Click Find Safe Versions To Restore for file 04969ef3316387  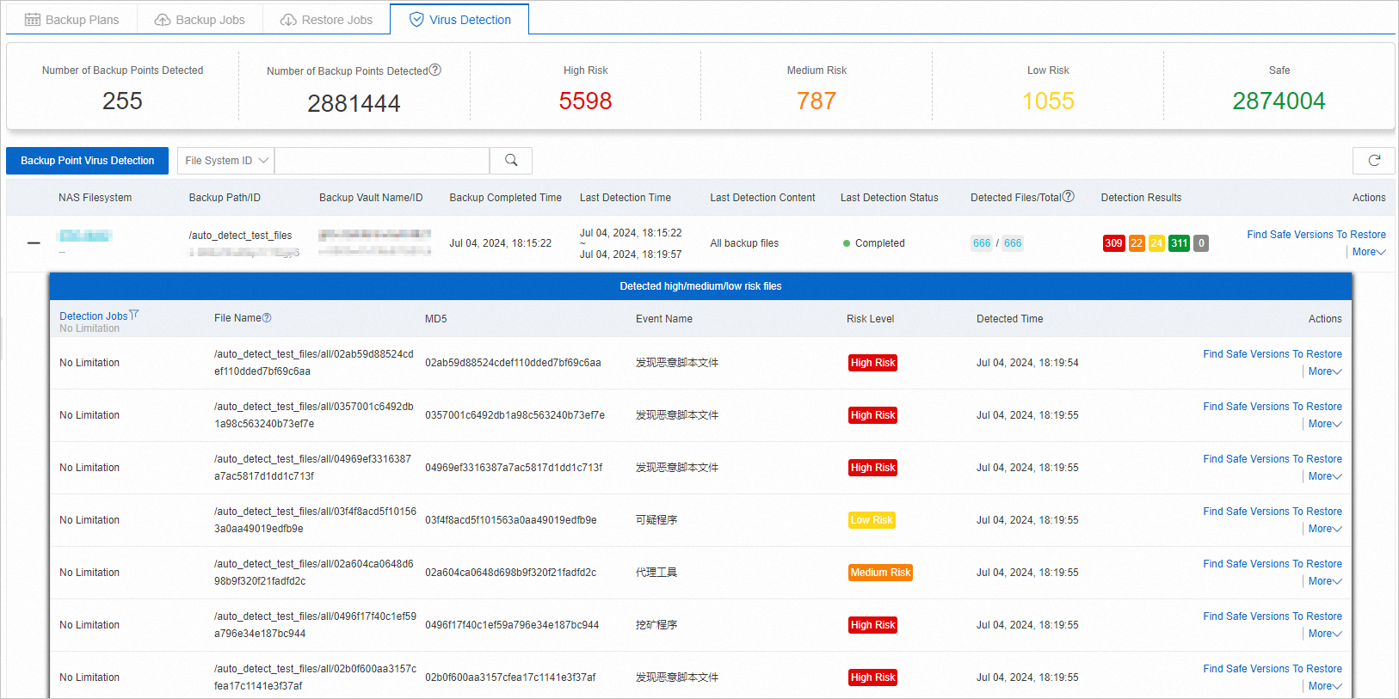[1273, 459]
